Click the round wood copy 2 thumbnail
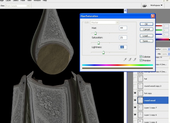The height and width of the screenshot is (123, 170). tap(141, 86)
